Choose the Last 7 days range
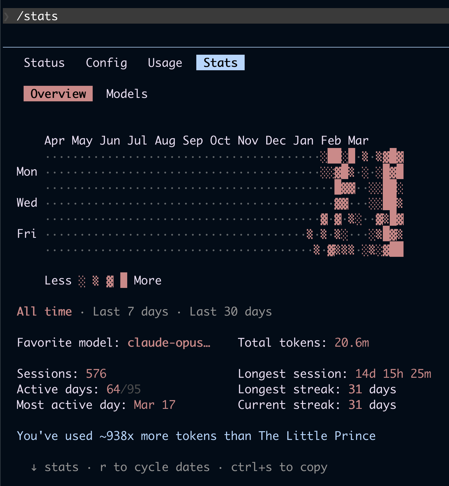This screenshot has height=486, width=449. [x=130, y=312]
